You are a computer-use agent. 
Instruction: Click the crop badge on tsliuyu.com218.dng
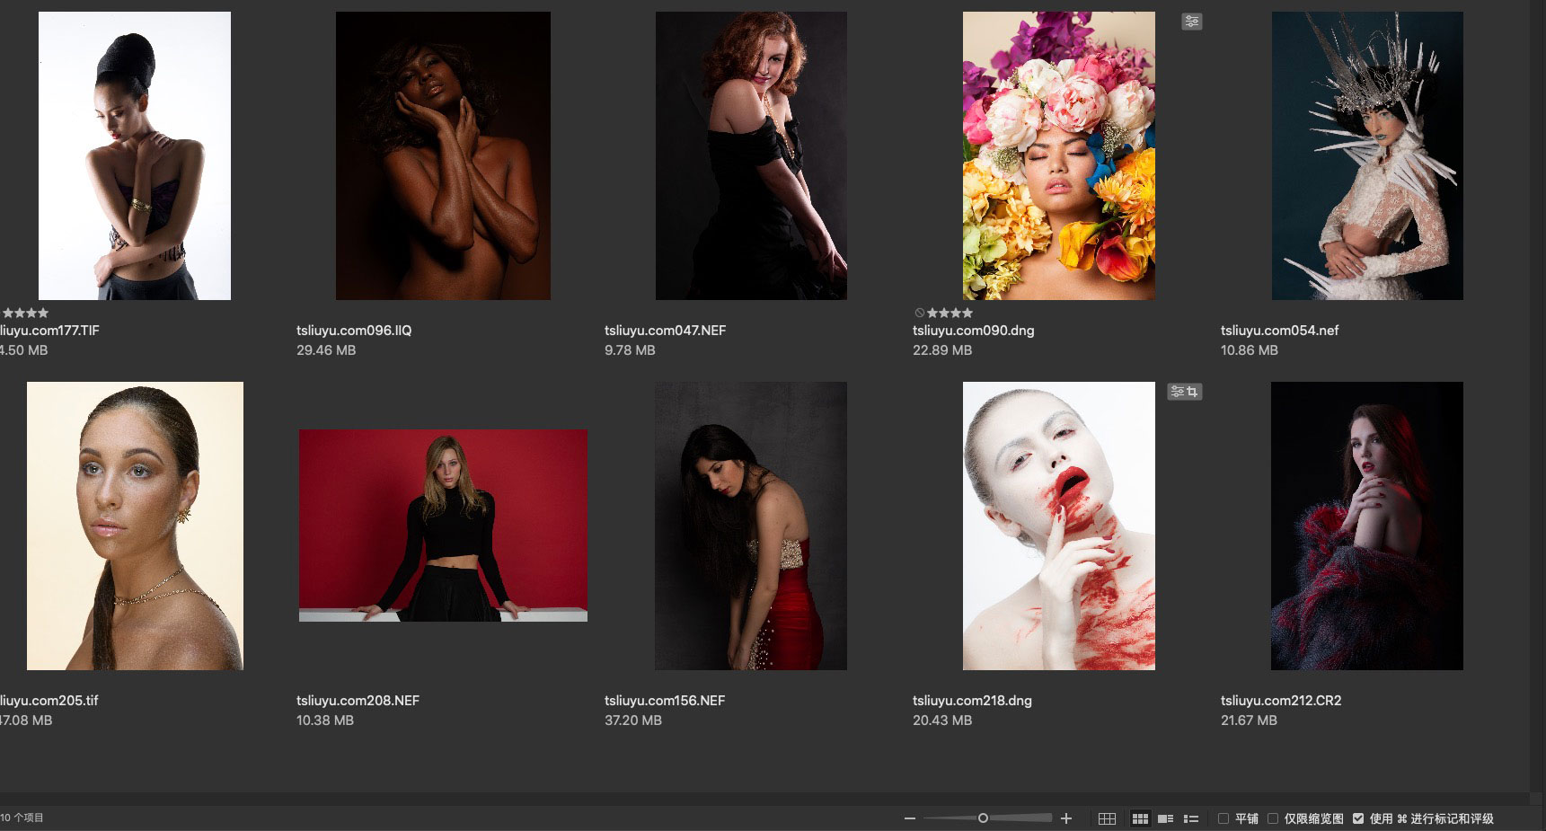pyautogui.click(x=1192, y=392)
